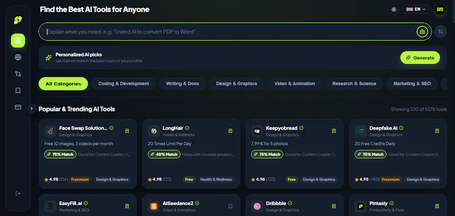The height and width of the screenshot is (216, 455).
Task: Open the Face Swap Solution title link
Action: pyautogui.click(x=83, y=128)
